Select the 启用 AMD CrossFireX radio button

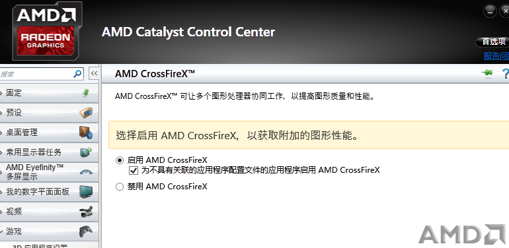point(120,160)
